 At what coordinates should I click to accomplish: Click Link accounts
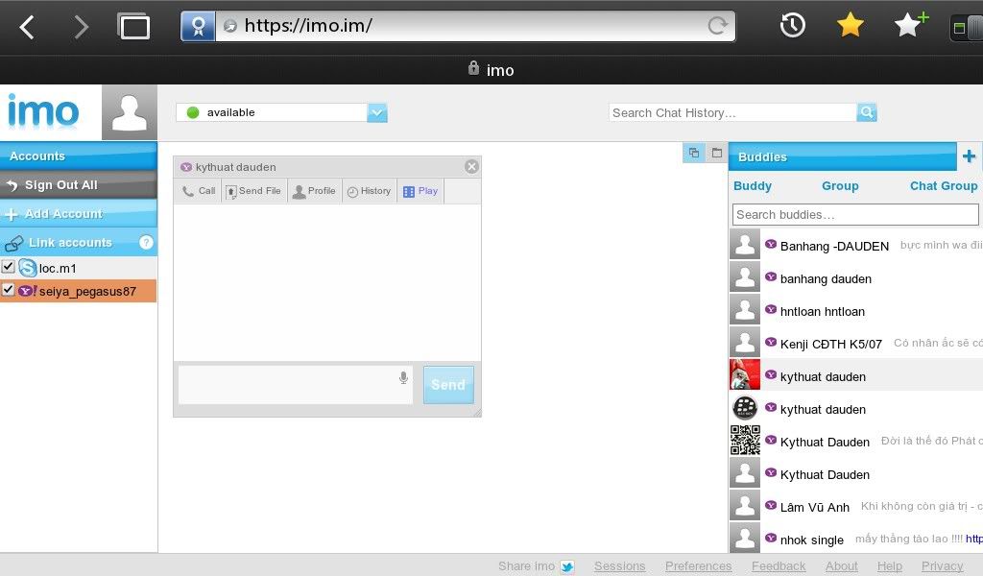[x=70, y=243]
